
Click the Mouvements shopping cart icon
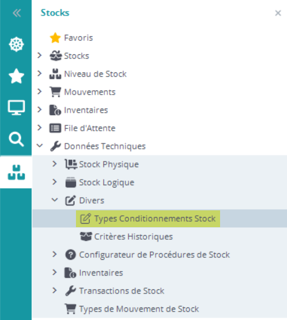55,92
